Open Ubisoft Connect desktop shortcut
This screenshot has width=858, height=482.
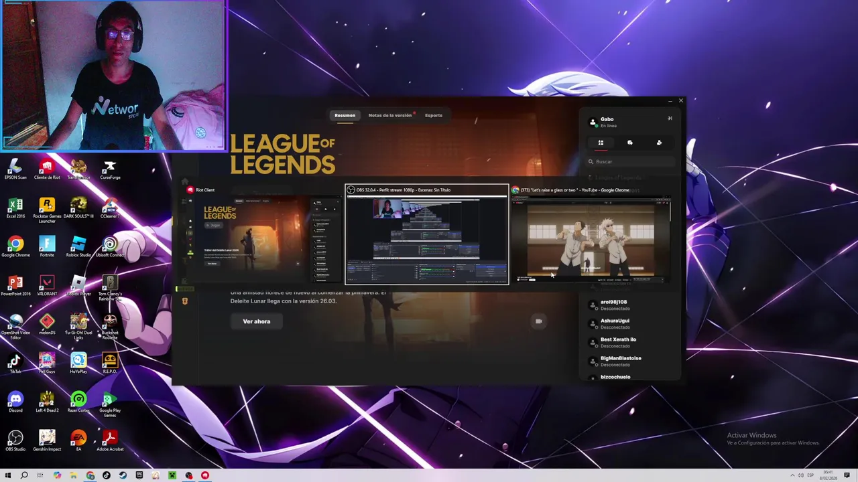(x=110, y=246)
